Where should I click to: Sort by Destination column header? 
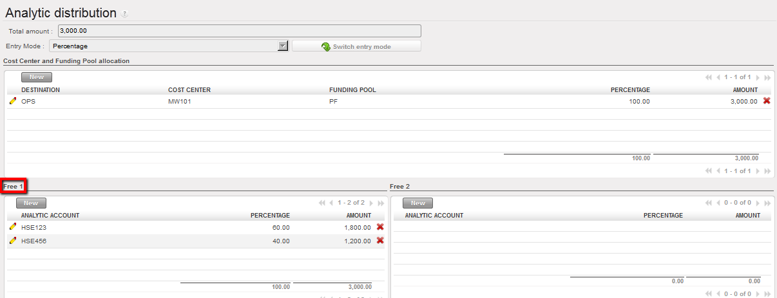pos(41,90)
